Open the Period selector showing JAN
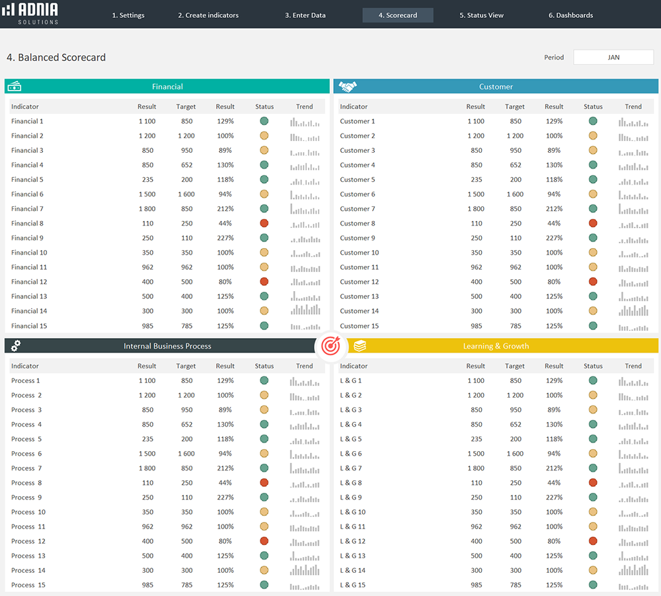Image resolution: width=661 pixels, height=596 pixels. 613,57
